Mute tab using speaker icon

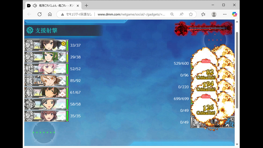(35, 5)
